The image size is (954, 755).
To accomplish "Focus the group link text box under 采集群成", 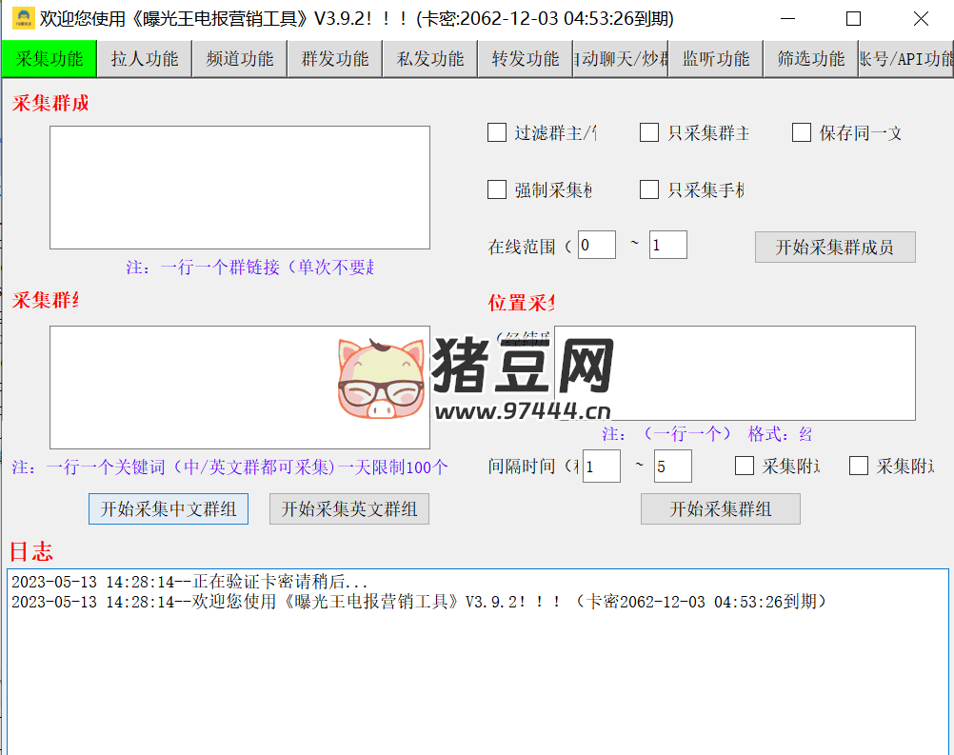I will (240, 188).
